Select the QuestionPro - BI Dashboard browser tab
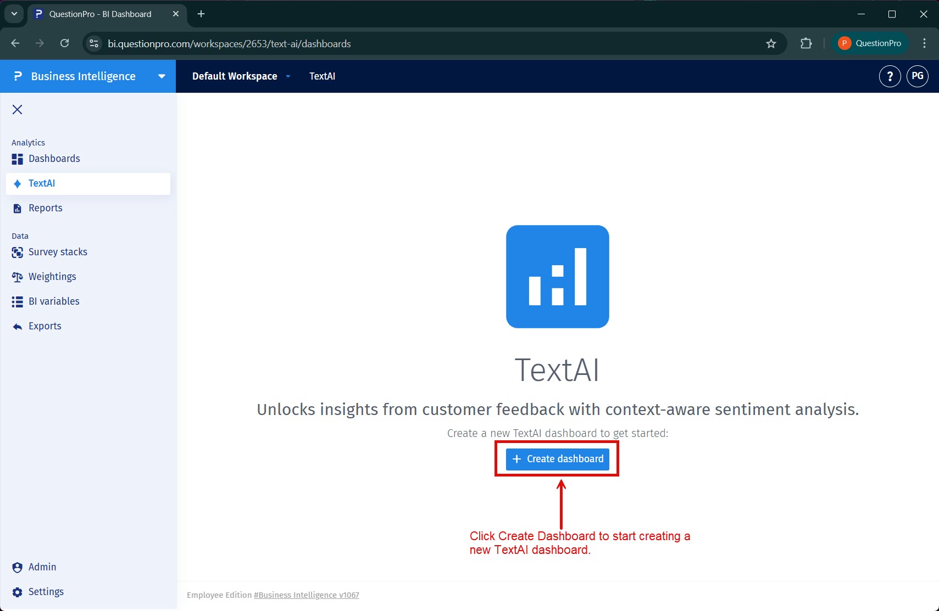The height and width of the screenshot is (611, 939). click(100, 14)
